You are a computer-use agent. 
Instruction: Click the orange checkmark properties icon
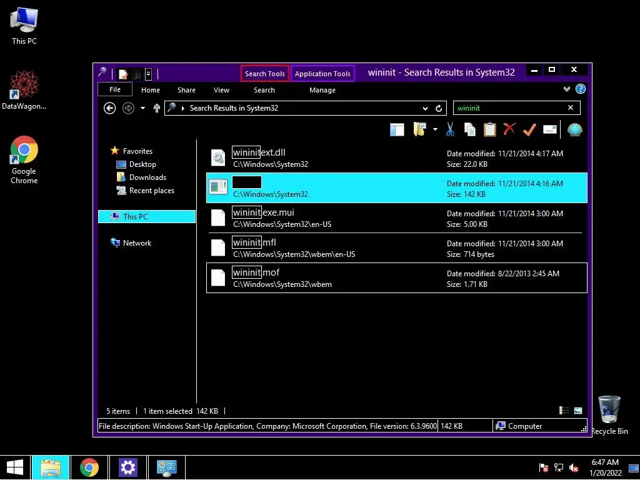pyautogui.click(x=529, y=130)
